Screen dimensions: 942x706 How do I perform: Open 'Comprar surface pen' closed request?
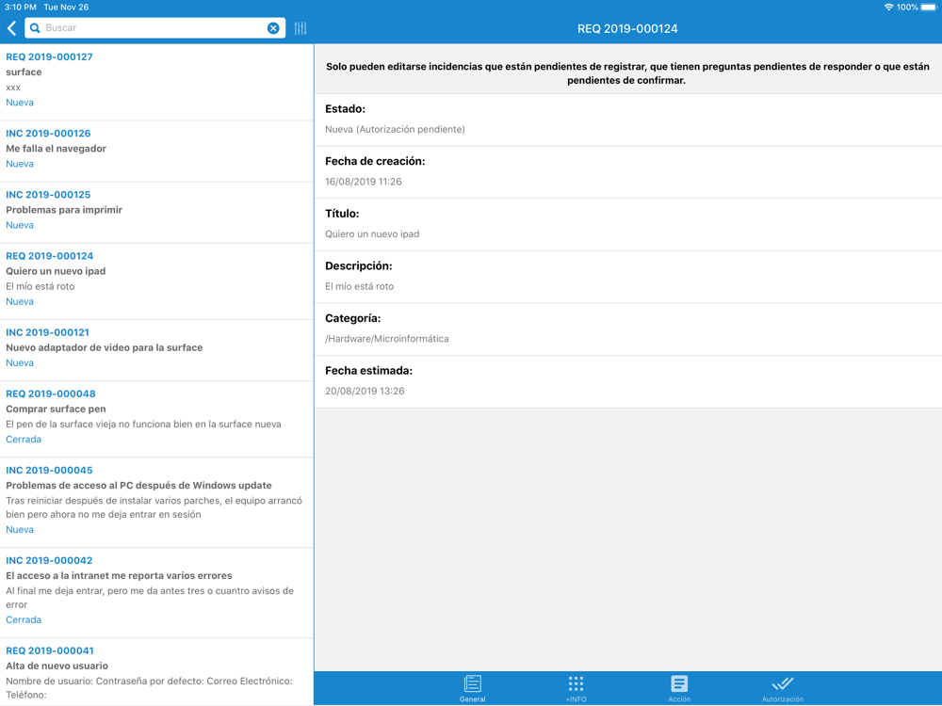point(156,416)
